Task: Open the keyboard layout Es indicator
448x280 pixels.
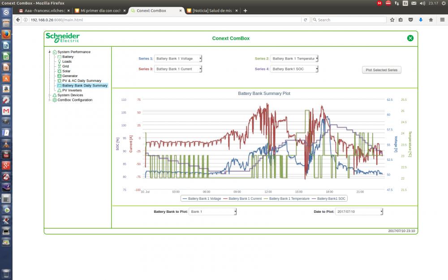Action: (x=405, y=3)
